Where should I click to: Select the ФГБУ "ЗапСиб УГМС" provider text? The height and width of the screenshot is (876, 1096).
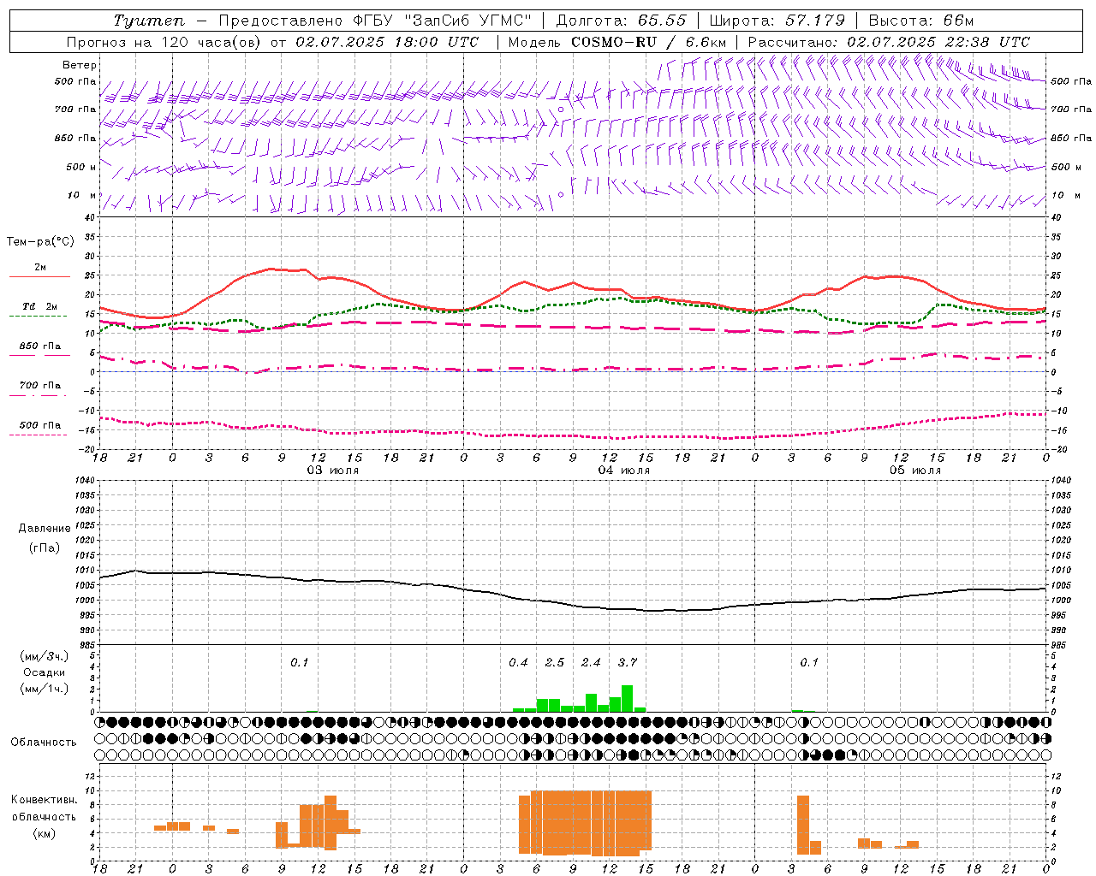coord(442,21)
